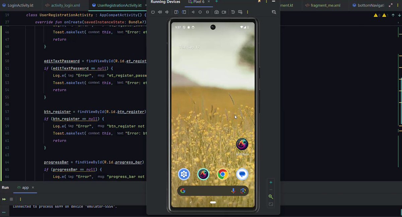Click the line 64 progressBar assignment
This screenshot has width=402, height=217.
point(94,162)
